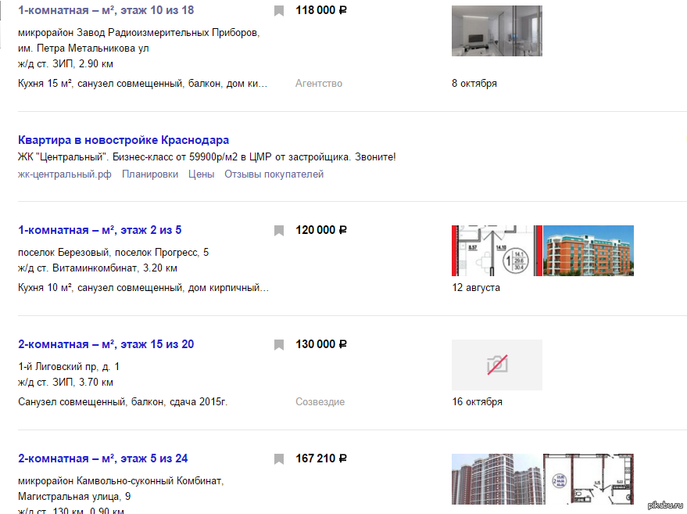Viewport: 687px width, 514px height.
Task: Bookmark the 167 210 ₽ listing
Action: click(x=279, y=459)
